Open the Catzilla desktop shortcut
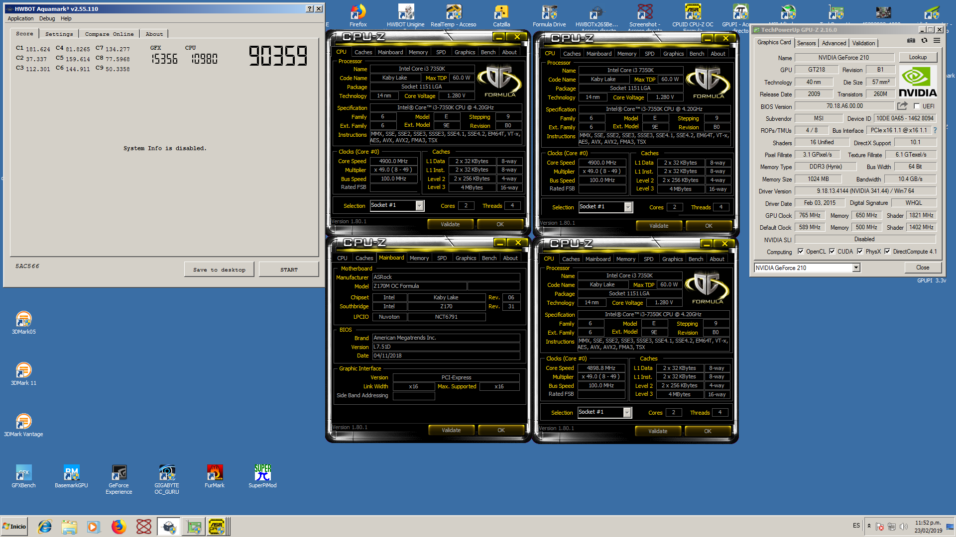 tap(501, 15)
